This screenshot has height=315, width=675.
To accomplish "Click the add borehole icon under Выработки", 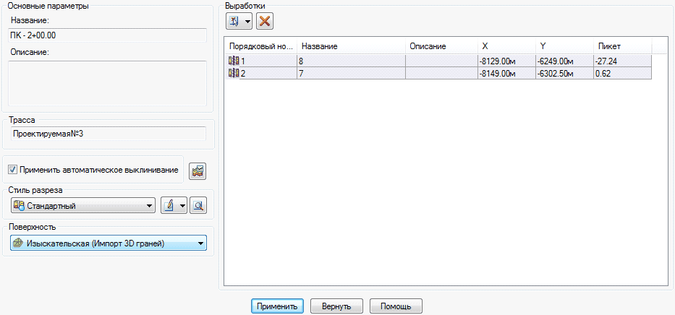I will 234,21.
